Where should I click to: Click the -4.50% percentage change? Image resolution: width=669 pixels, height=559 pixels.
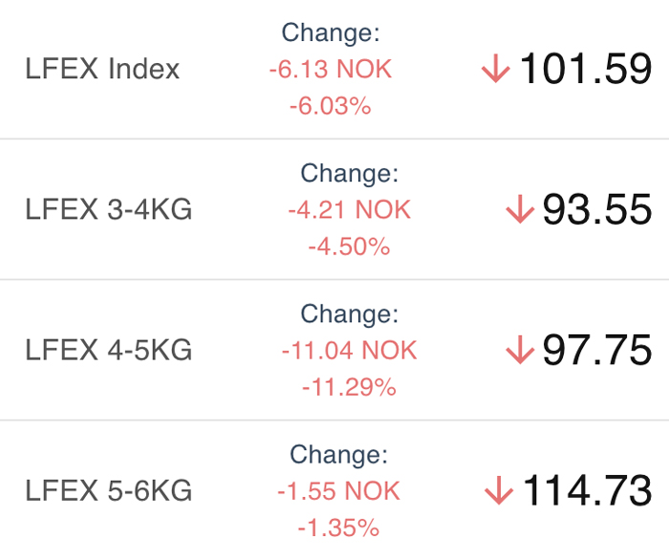tap(350, 247)
